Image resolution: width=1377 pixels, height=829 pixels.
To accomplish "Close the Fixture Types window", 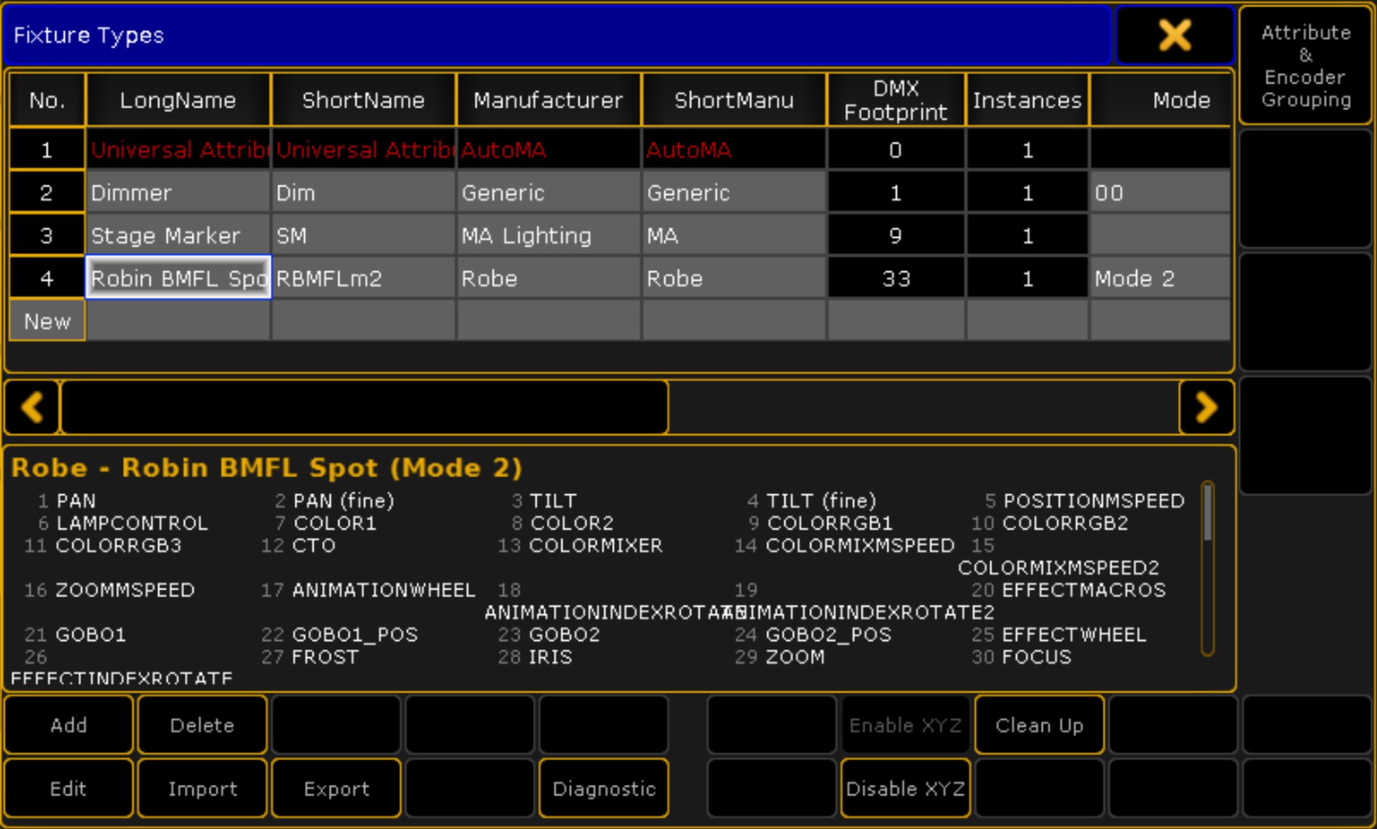I will click(1174, 35).
